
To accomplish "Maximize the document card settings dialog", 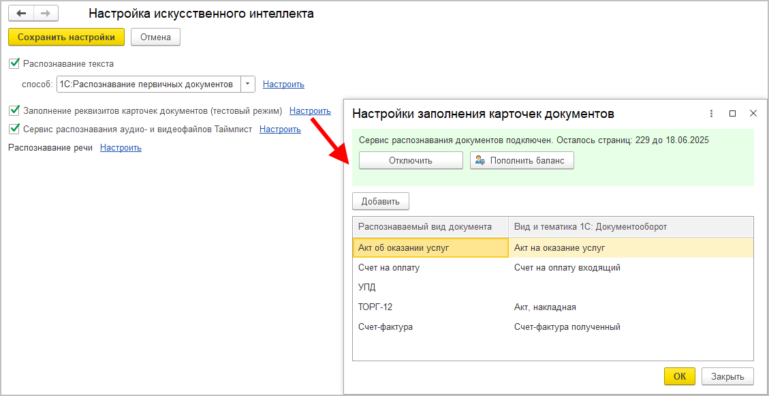I will [732, 114].
